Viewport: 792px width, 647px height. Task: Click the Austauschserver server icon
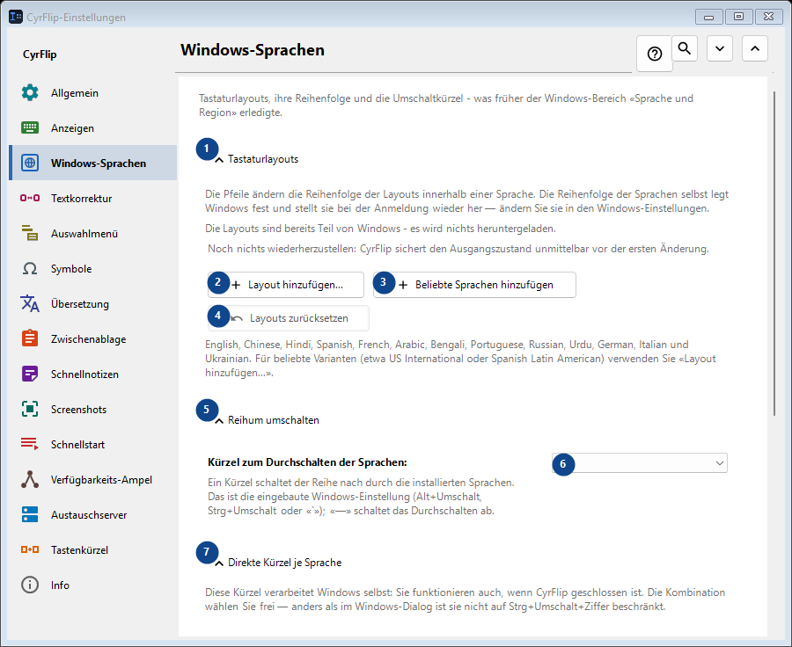click(30, 515)
